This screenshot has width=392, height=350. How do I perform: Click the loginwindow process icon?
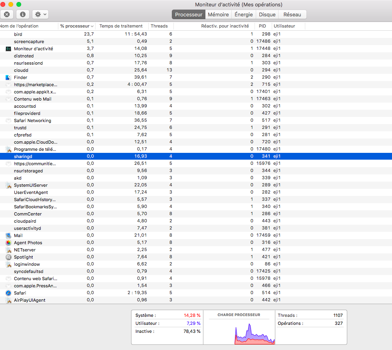point(8,264)
